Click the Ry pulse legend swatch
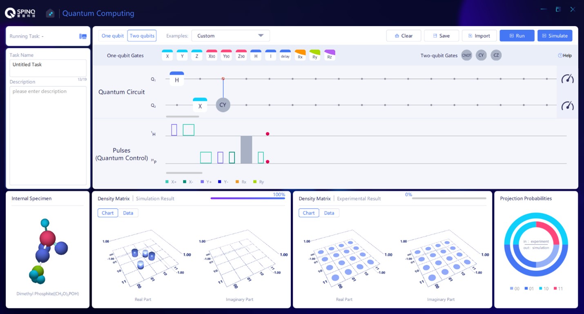 [x=255, y=182]
